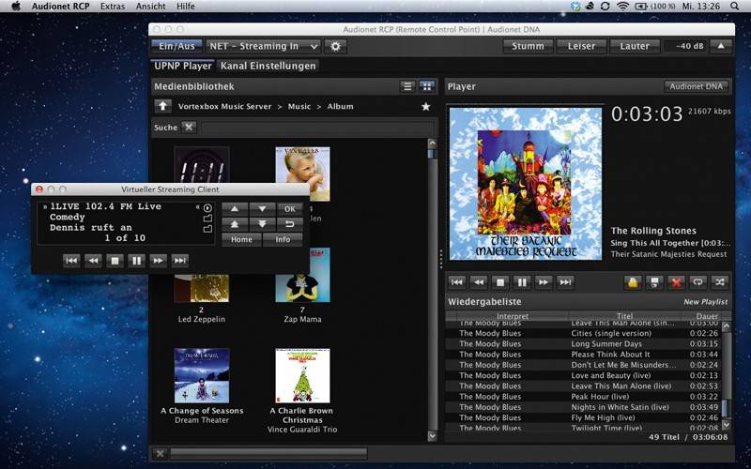Click Audionet DNA device button in Player
The height and width of the screenshot is (469, 751).
click(696, 86)
